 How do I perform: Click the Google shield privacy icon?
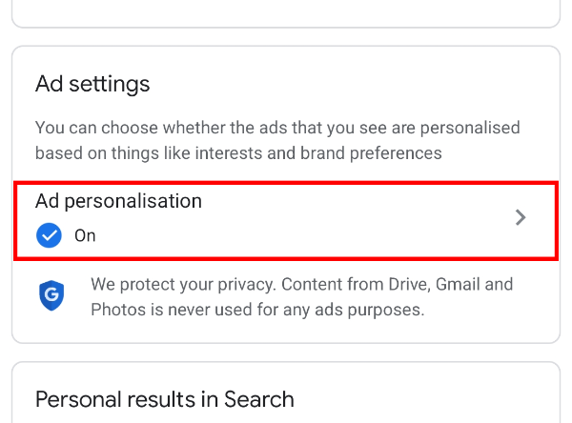(x=51, y=296)
